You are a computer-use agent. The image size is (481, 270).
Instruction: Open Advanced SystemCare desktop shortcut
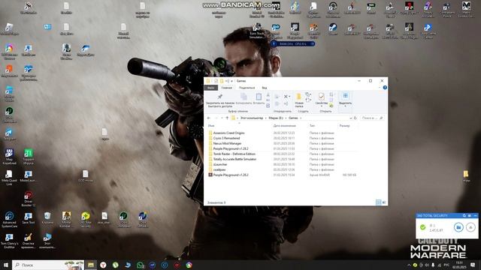click(9, 220)
